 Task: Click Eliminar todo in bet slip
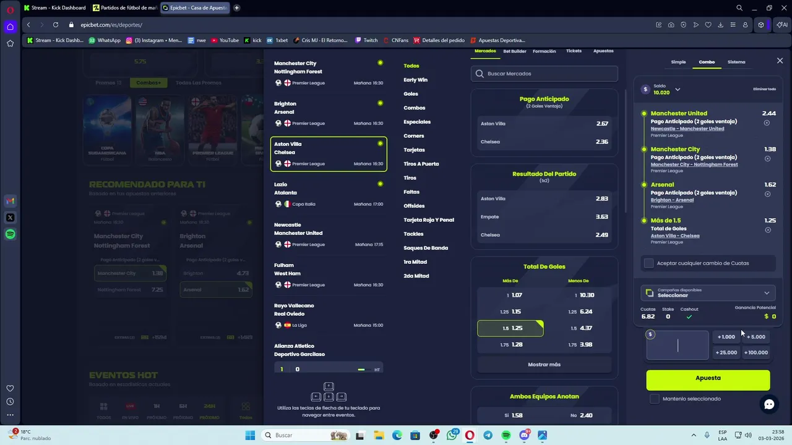tap(764, 89)
